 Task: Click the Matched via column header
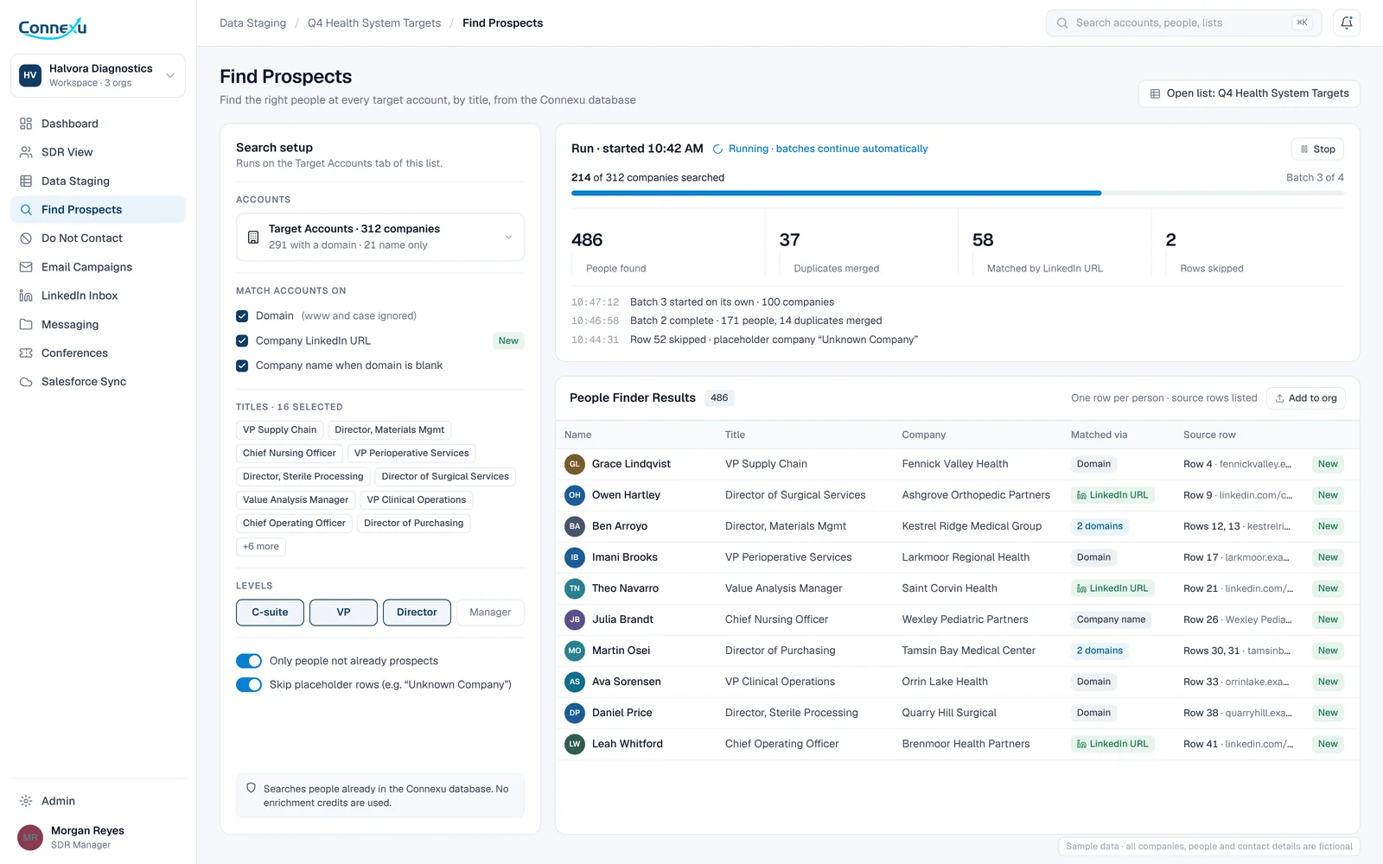[1099, 435]
